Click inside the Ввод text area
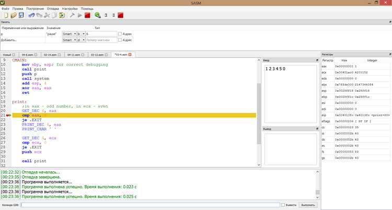 pos(291,94)
